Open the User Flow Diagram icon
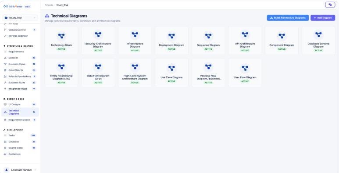This screenshot has height=173, width=339. click(x=245, y=68)
